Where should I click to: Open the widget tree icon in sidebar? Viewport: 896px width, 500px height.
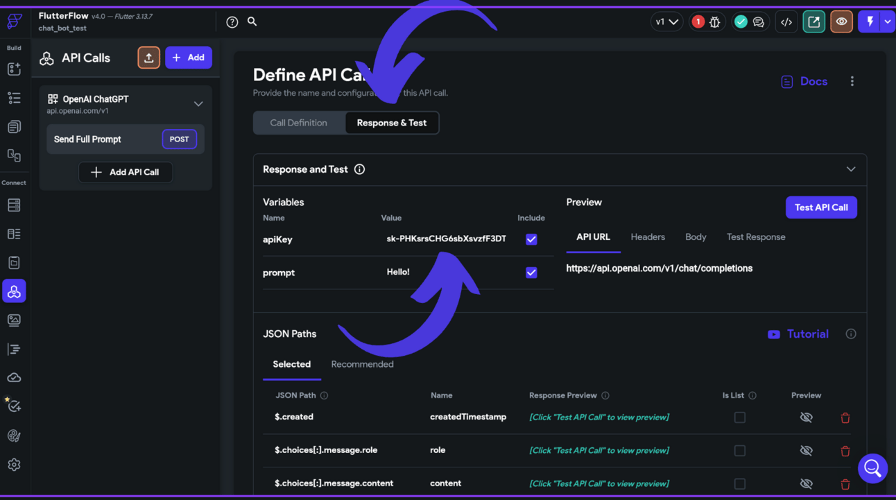14,98
